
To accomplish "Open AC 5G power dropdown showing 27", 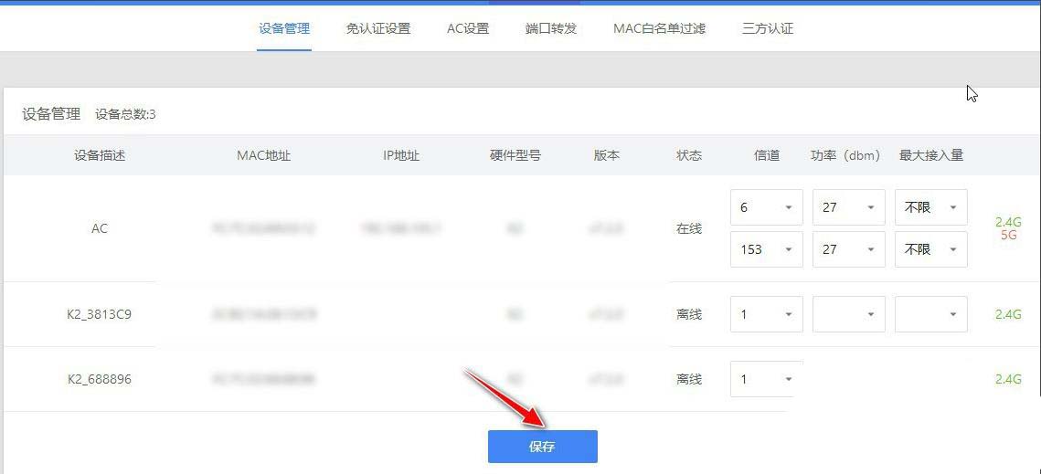I will (848, 249).
